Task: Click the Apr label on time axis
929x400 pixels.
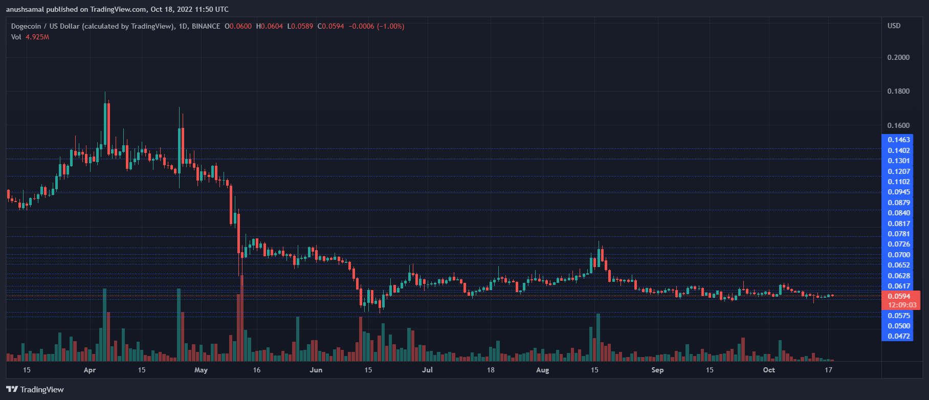Action: pos(90,370)
